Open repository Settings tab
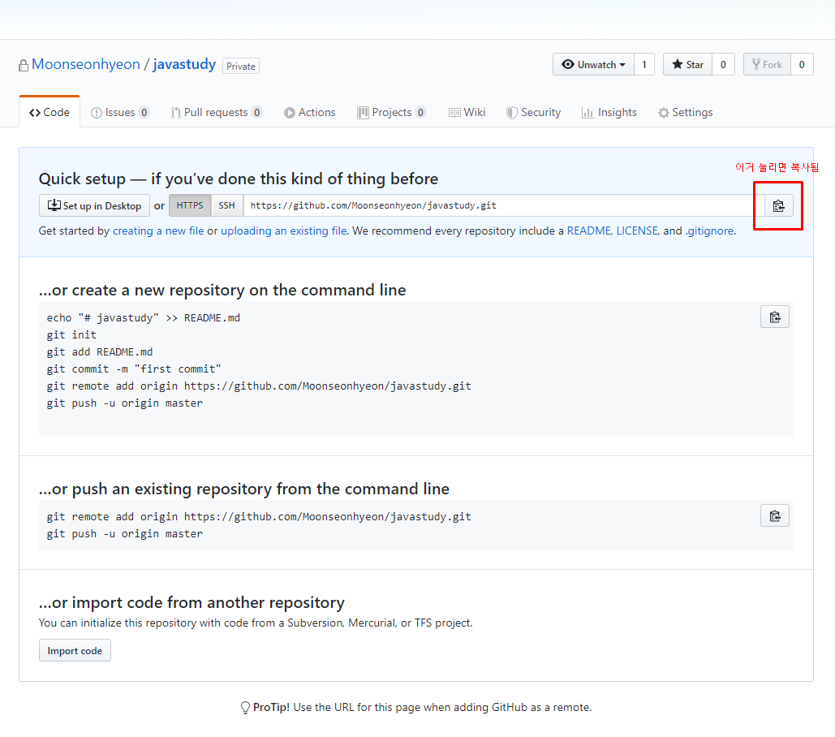 pyautogui.click(x=686, y=112)
